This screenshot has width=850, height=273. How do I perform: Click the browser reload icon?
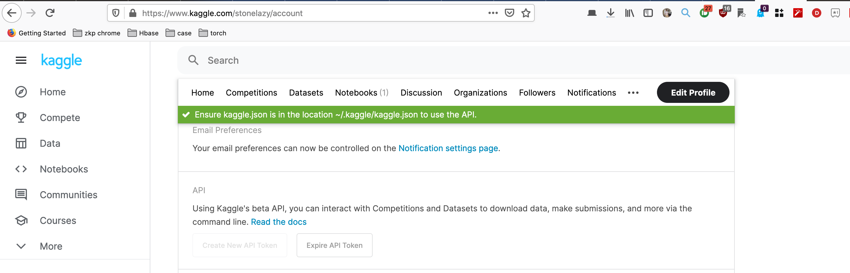click(x=50, y=13)
